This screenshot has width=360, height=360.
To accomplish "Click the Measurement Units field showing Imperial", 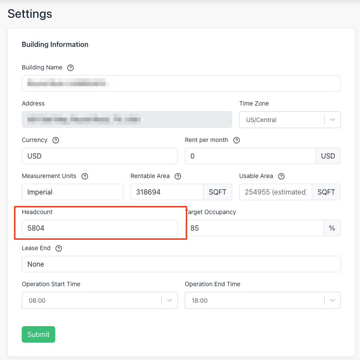I will click(x=72, y=192).
